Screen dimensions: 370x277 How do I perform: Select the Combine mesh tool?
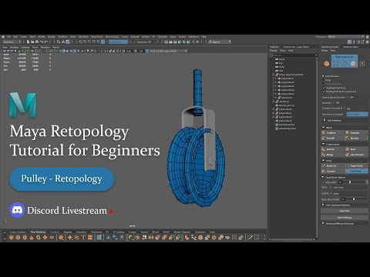click(332, 132)
